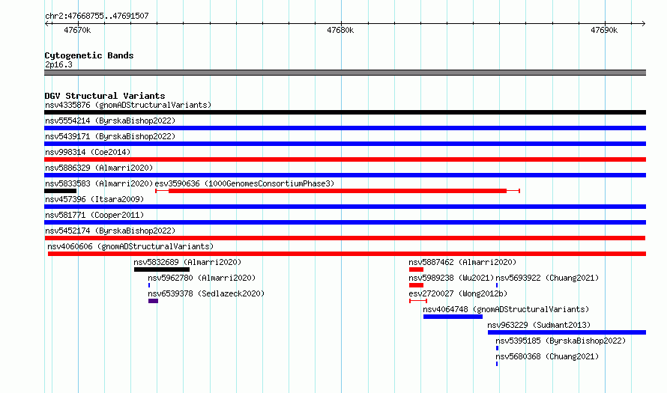Click the nsv5833583 Almarri2020 label
Image resolution: width=667 pixels, height=393 pixels.
coord(99,183)
